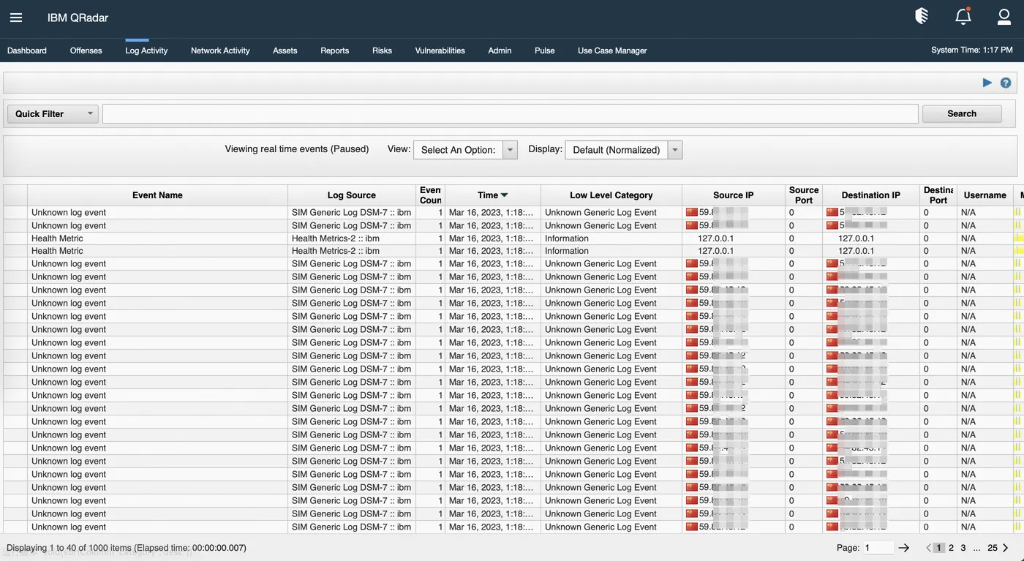The width and height of the screenshot is (1024, 561).
Task: Expand the Quick Filter dropdown
Action: pyautogui.click(x=53, y=113)
